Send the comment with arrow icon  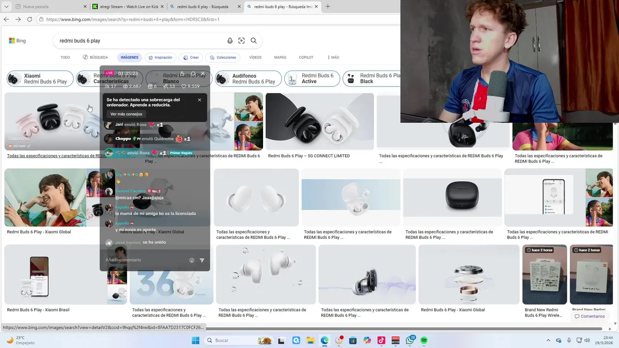(x=202, y=260)
